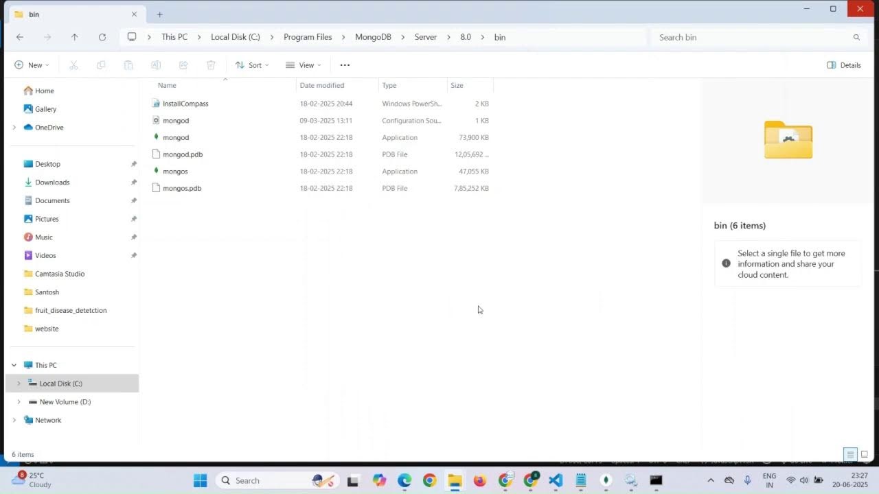
Task: Select the mongod.pdb file icon
Action: tap(157, 154)
